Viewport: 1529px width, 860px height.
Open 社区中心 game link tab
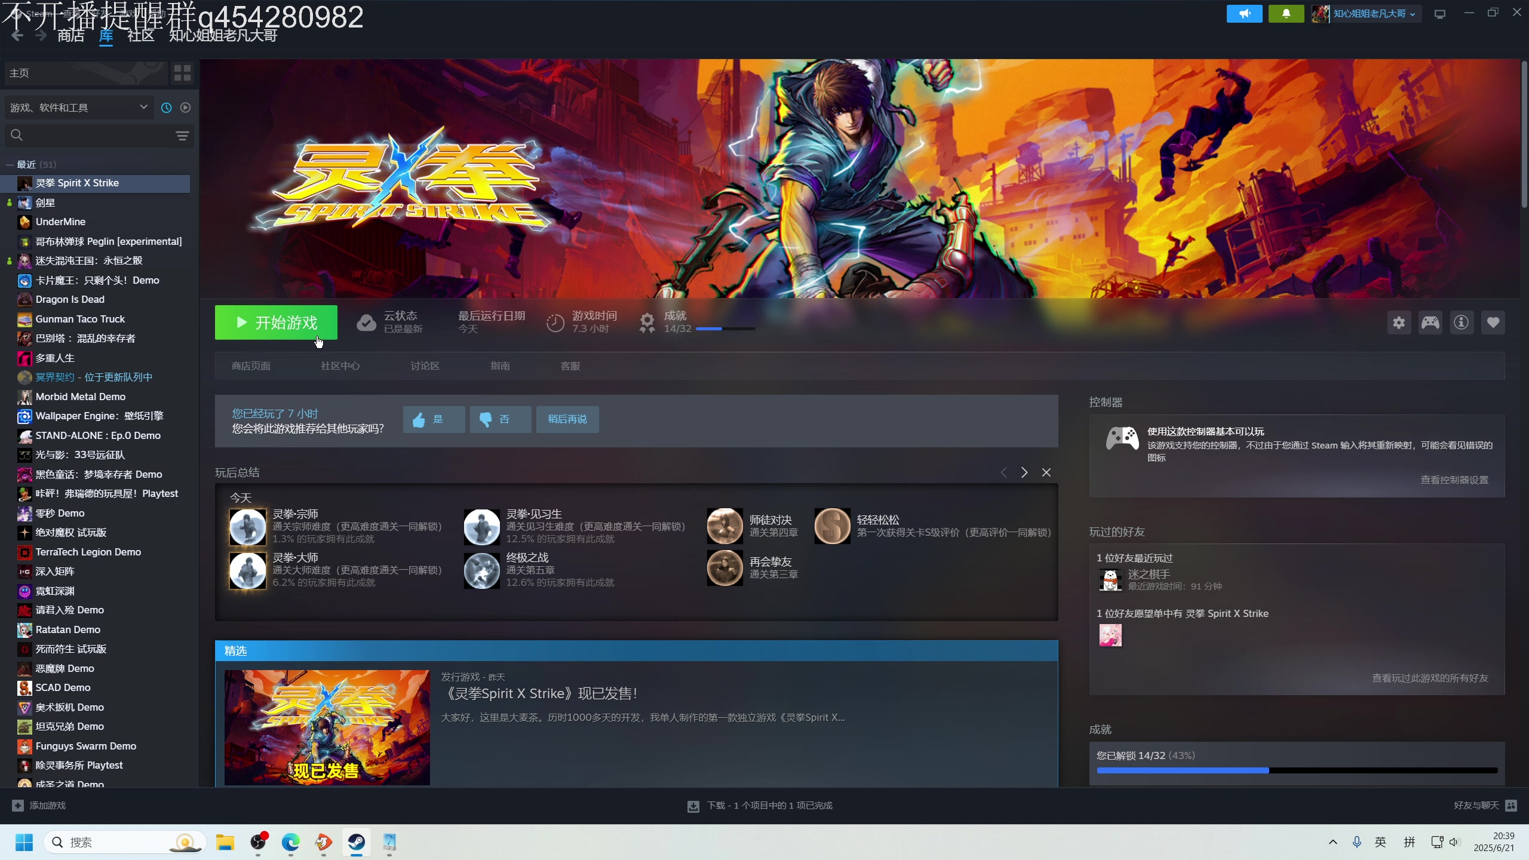[340, 365]
